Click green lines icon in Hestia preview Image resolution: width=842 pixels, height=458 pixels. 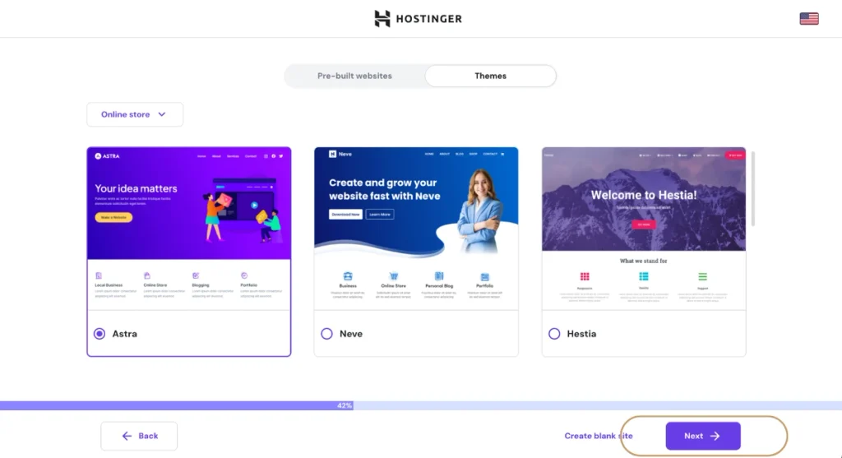(x=702, y=276)
